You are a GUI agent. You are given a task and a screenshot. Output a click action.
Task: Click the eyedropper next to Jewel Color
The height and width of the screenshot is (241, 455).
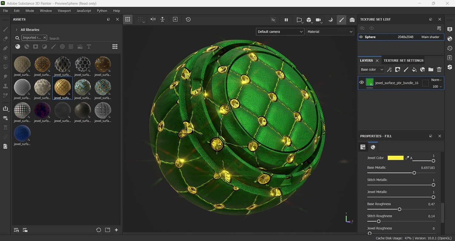(407, 158)
